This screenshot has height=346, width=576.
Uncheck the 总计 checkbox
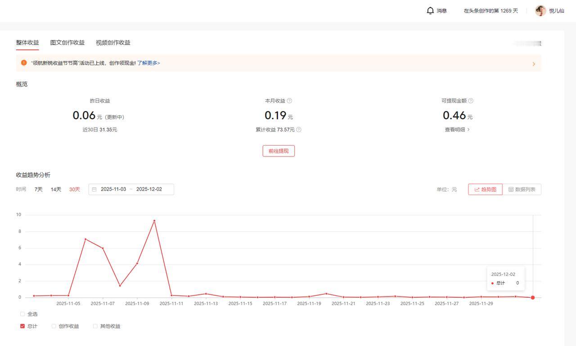[x=22, y=326]
